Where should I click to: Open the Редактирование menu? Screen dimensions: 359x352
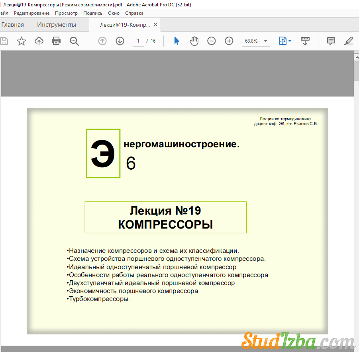pos(32,13)
